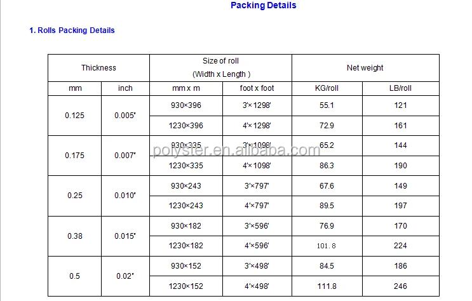
Task: Click the 0.38 mm thickness cell
Action: (74, 236)
